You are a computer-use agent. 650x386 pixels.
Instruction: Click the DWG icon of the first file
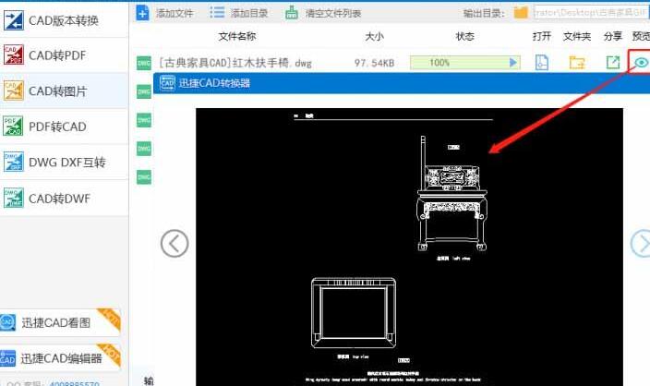144,63
